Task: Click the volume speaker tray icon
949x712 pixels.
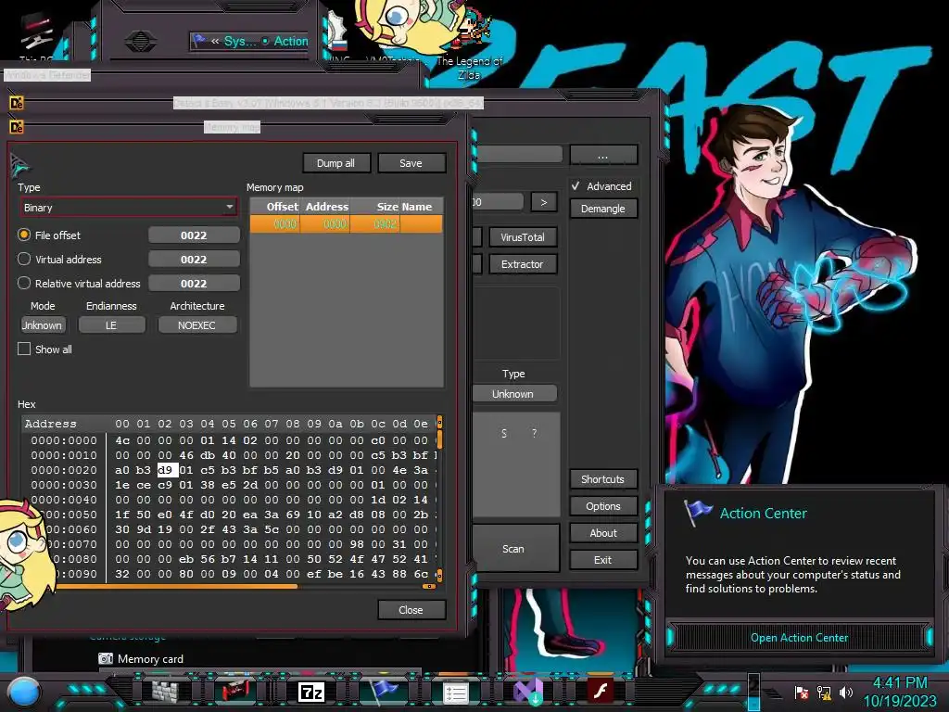Action: point(845,692)
